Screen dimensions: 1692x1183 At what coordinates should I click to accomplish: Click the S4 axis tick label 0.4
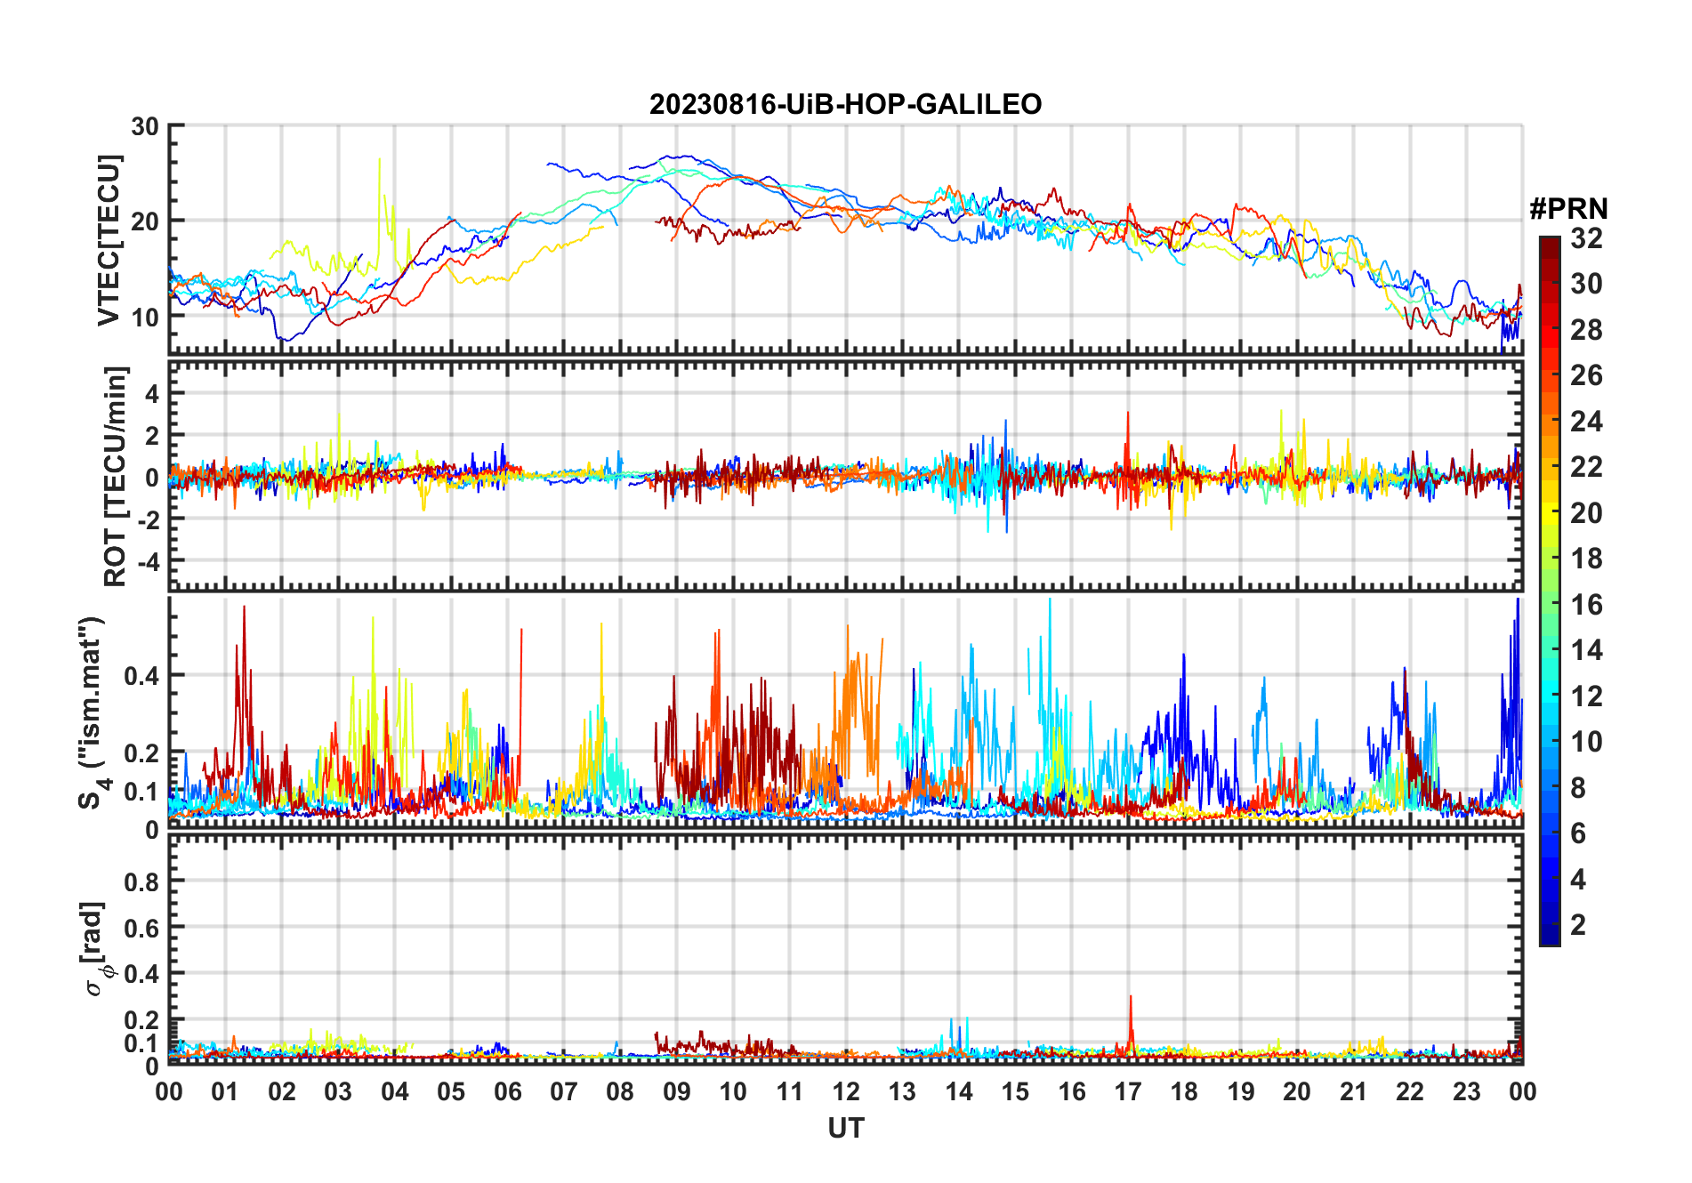tap(141, 676)
